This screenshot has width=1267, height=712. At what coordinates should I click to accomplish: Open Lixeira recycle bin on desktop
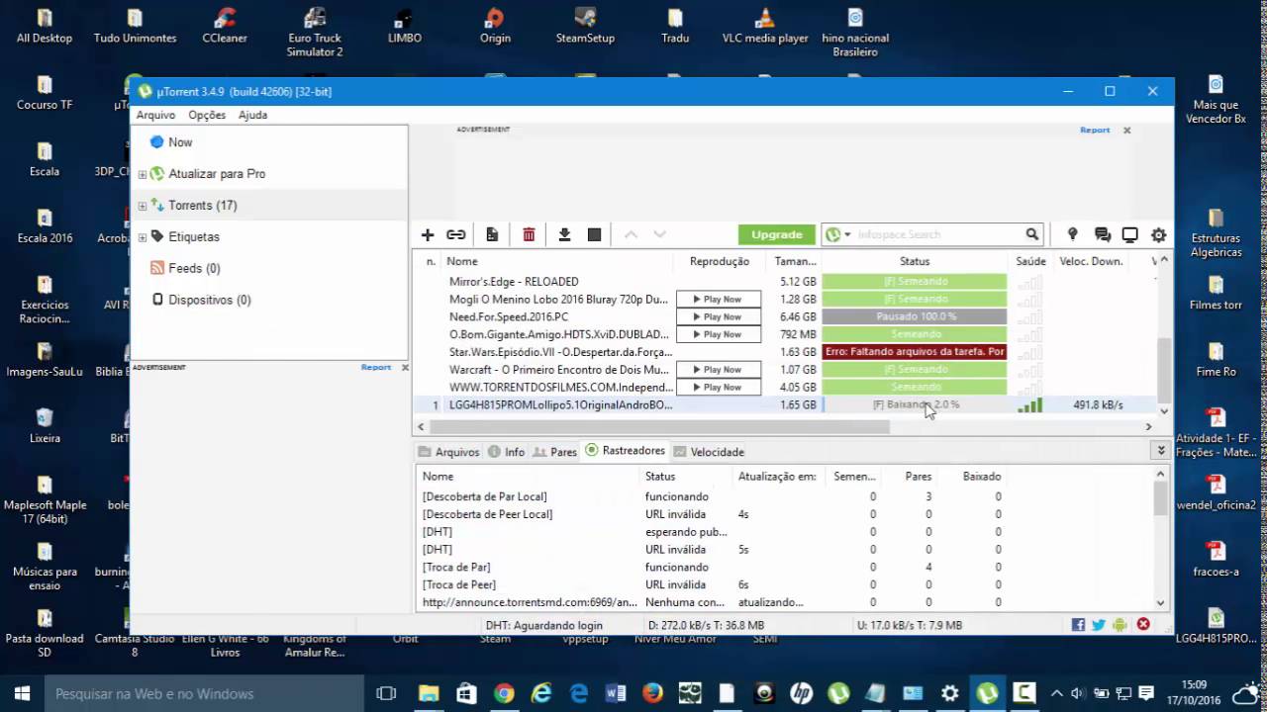[x=45, y=425]
